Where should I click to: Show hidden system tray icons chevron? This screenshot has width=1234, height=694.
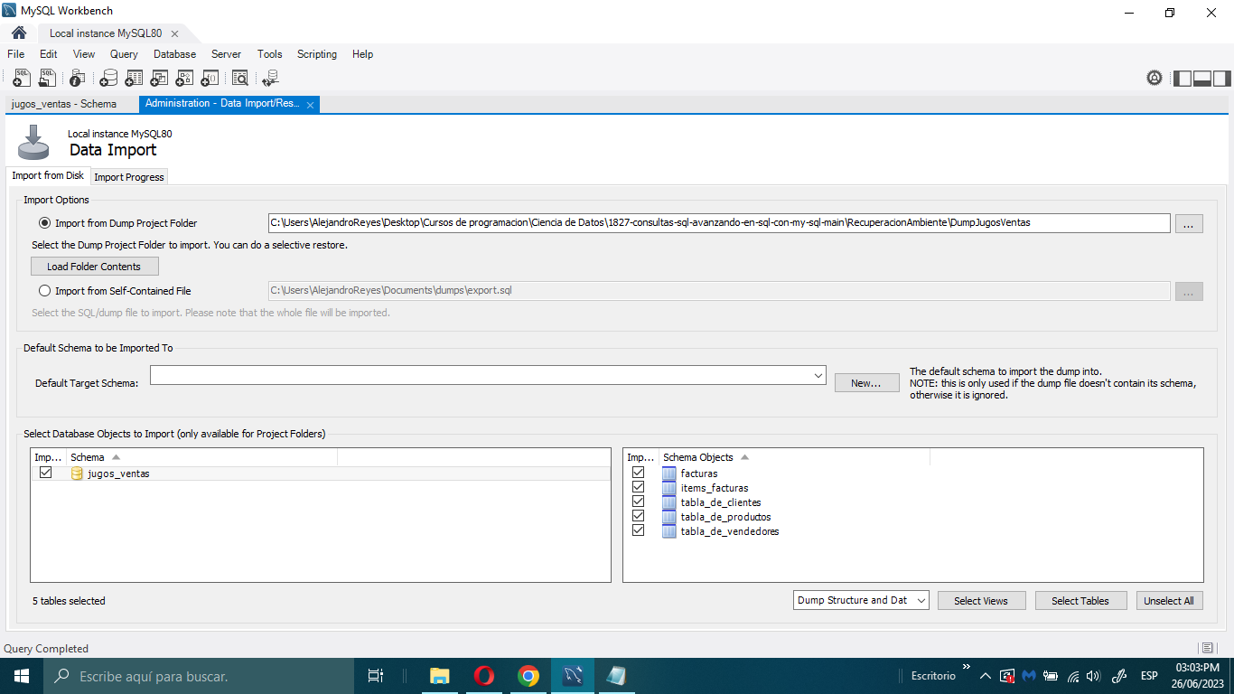click(985, 676)
